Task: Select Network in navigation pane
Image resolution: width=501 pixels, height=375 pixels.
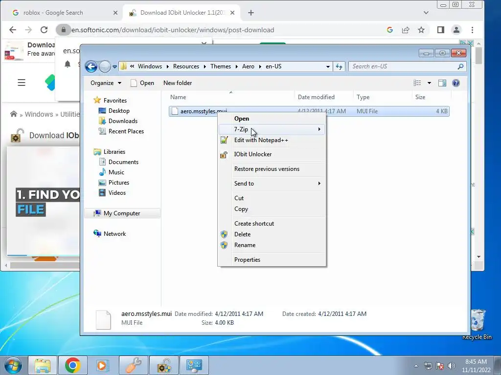Action: (x=114, y=234)
